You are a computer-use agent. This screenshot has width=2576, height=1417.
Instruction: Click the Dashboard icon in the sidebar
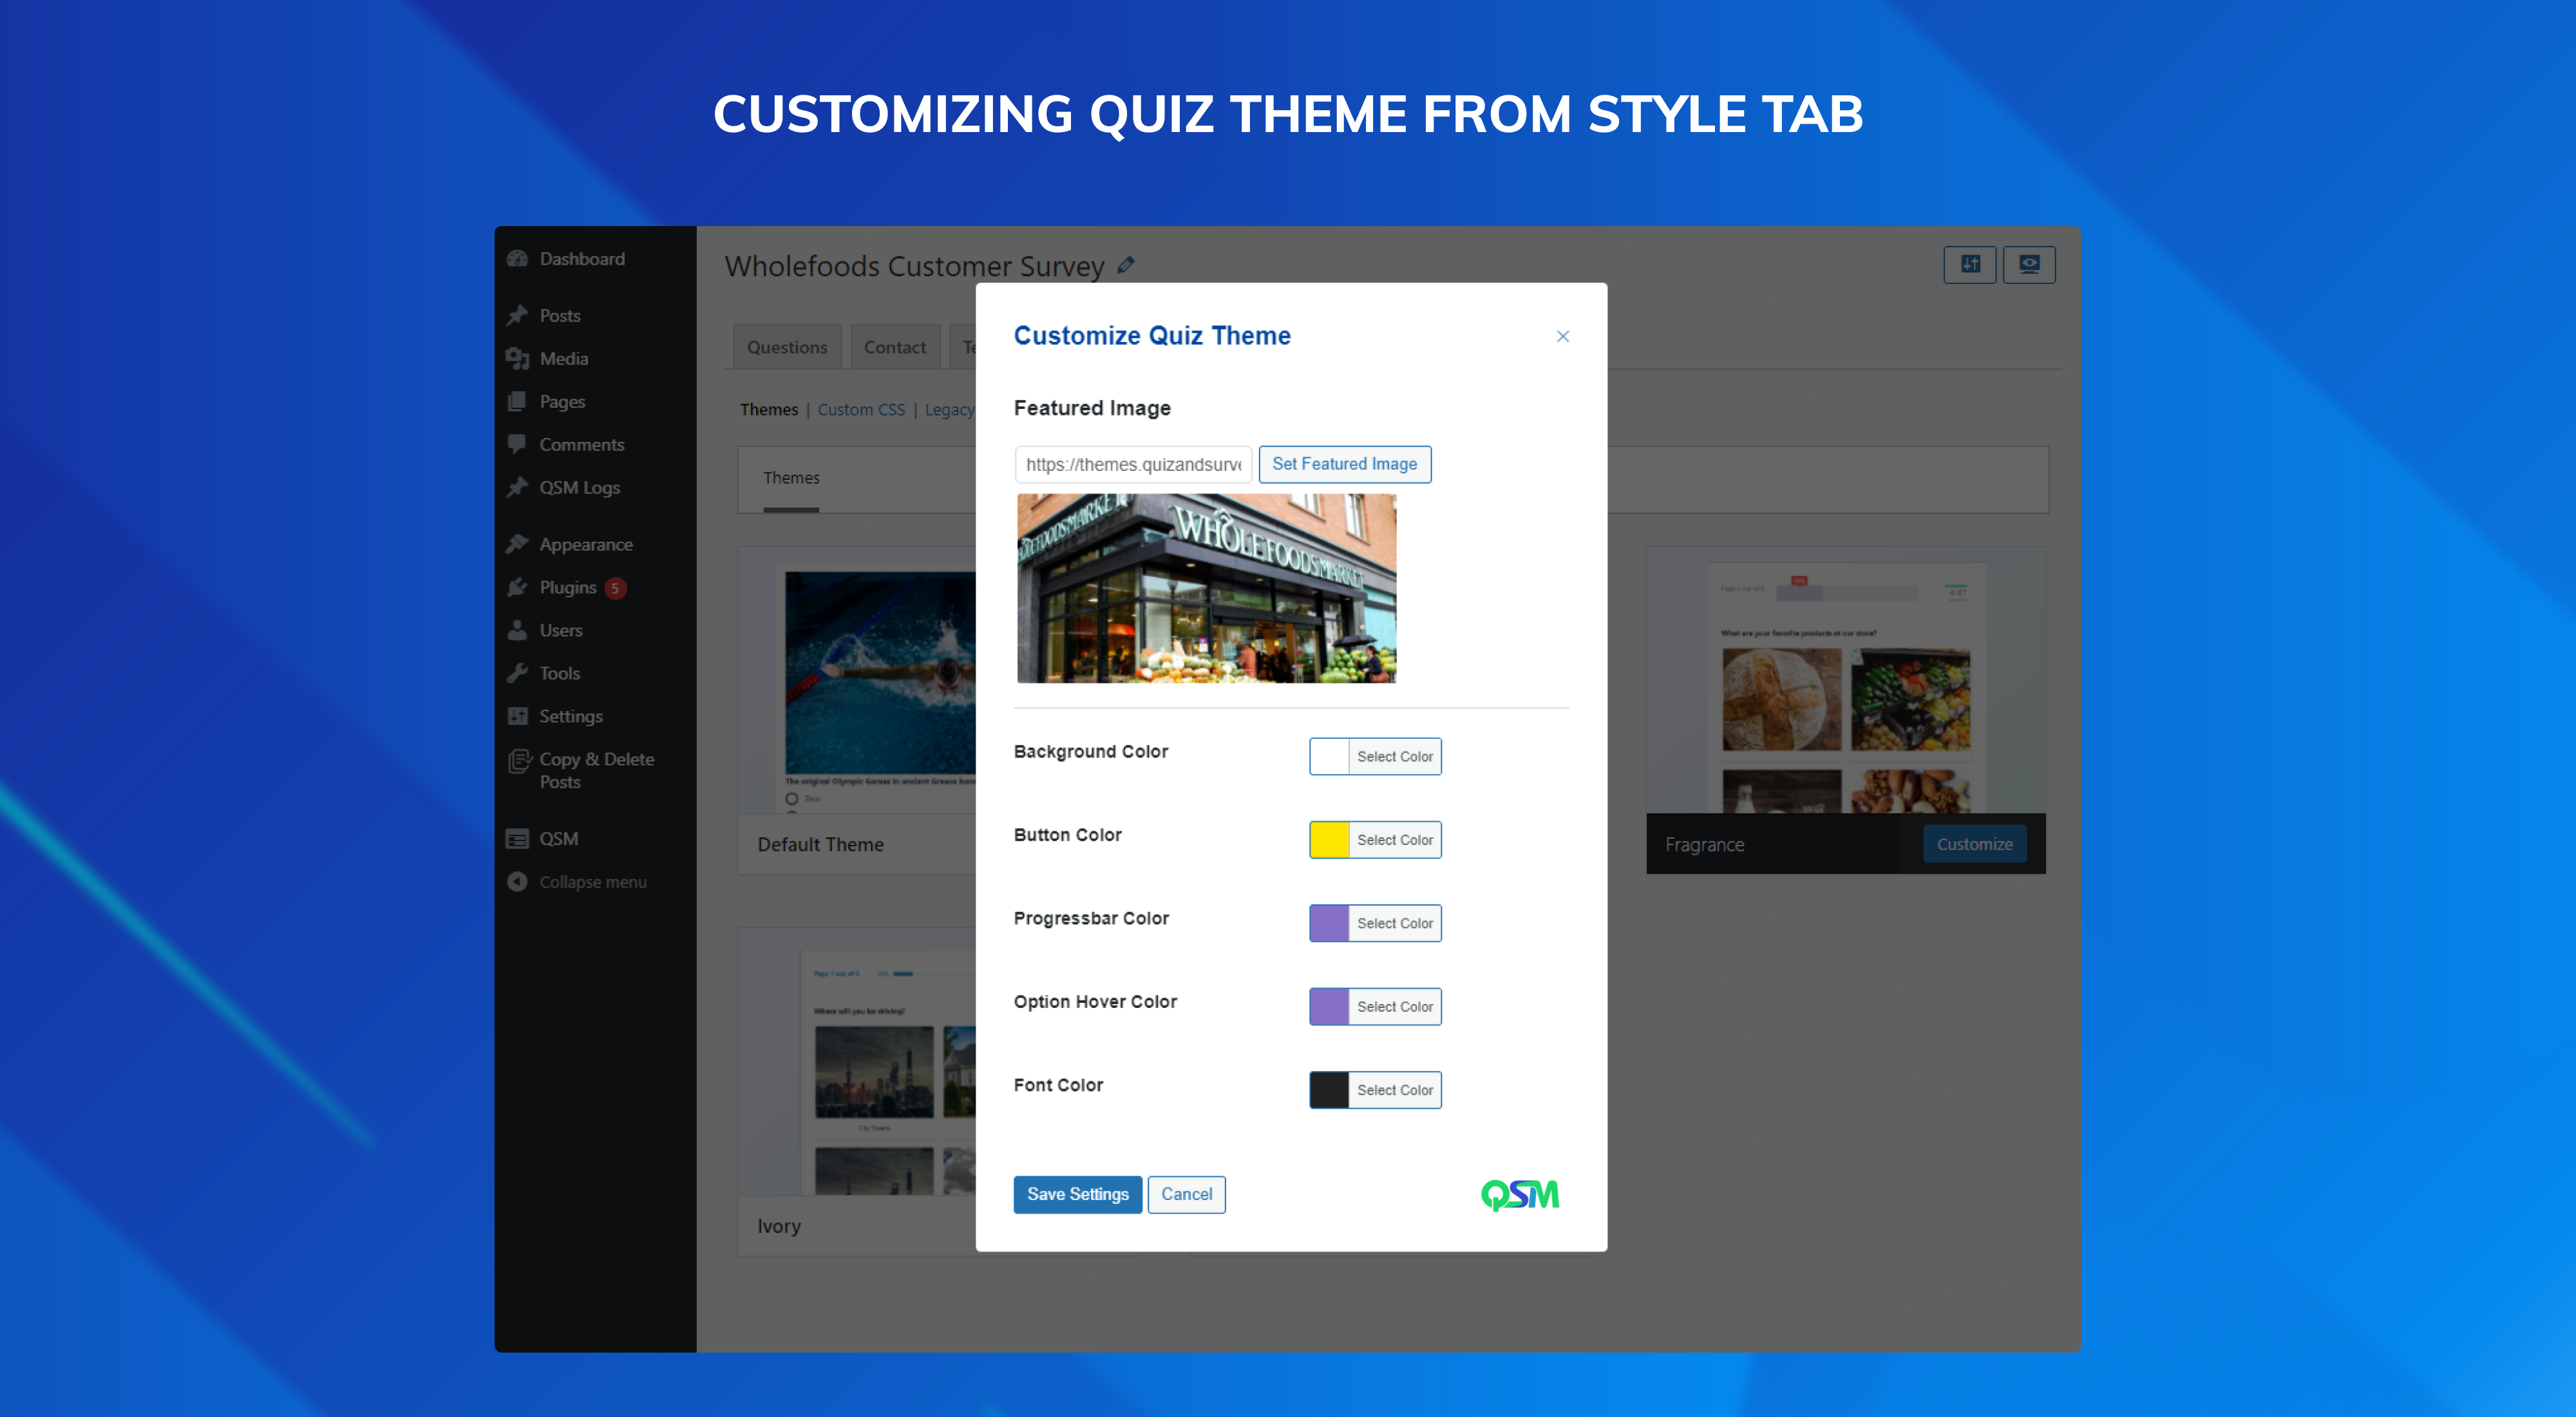517,259
